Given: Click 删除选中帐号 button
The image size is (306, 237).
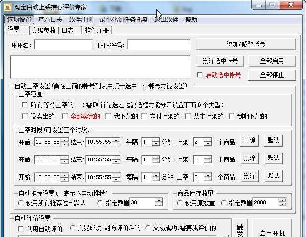Looking at the screenshot, I should click(x=221, y=61).
